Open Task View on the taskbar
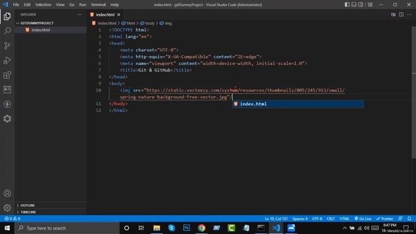Image resolution: width=416 pixels, height=234 pixels. click(141, 228)
